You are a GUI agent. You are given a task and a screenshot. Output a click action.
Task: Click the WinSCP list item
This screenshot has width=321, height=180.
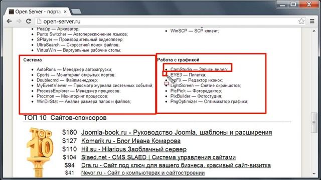[x=195, y=31]
